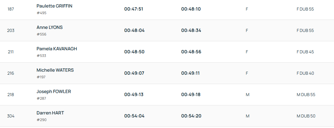Click the M DUB 55 category
Image resolution: width=334 pixels, height=128 pixels.
tap(306, 95)
